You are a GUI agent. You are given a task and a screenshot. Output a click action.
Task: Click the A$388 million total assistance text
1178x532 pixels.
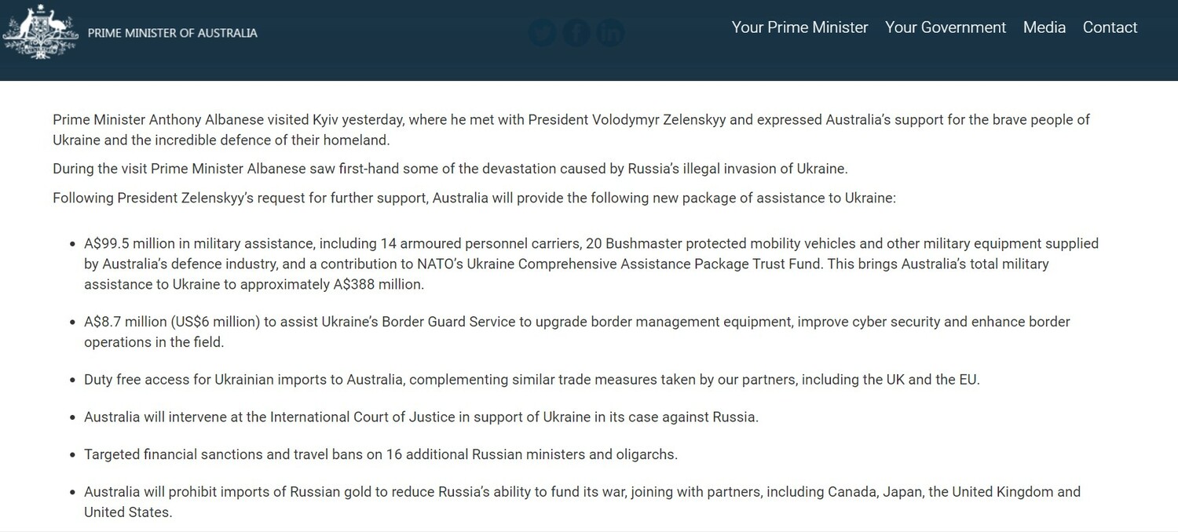379,284
